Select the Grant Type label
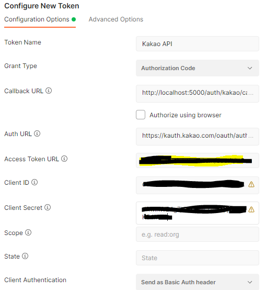Screen dimensions: 266x290 tap(21, 66)
